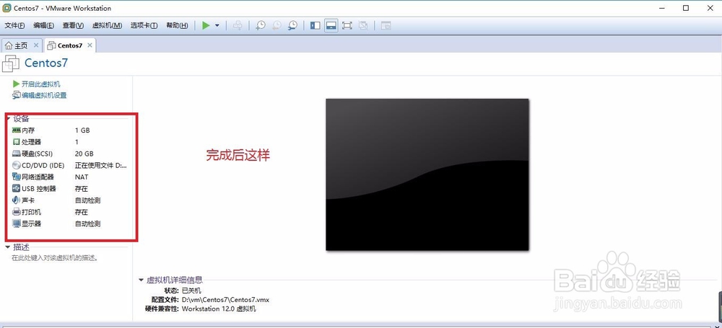Click the 正在使用文件 D:... value
This screenshot has height=328, width=722.
tap(101, 165)
